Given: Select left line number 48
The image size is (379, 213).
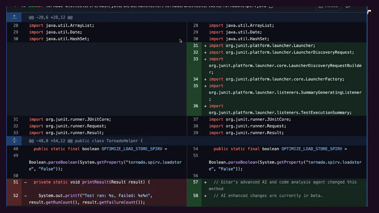Looking at the screenshot, I should pyautogui.click(x=16, y=149).
